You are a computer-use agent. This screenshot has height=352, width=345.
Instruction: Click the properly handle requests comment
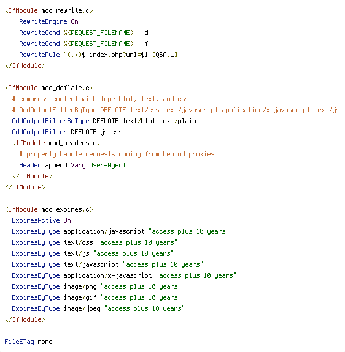click(117, 154)
